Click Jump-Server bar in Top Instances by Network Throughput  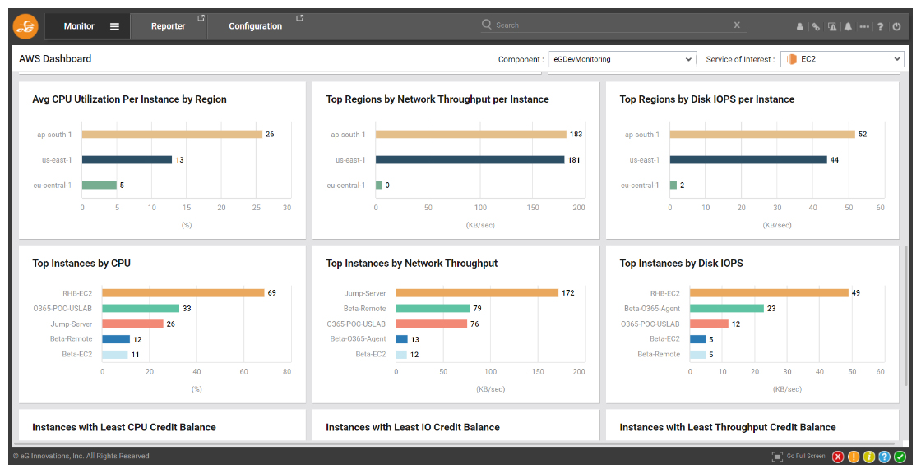coord(477,293)
